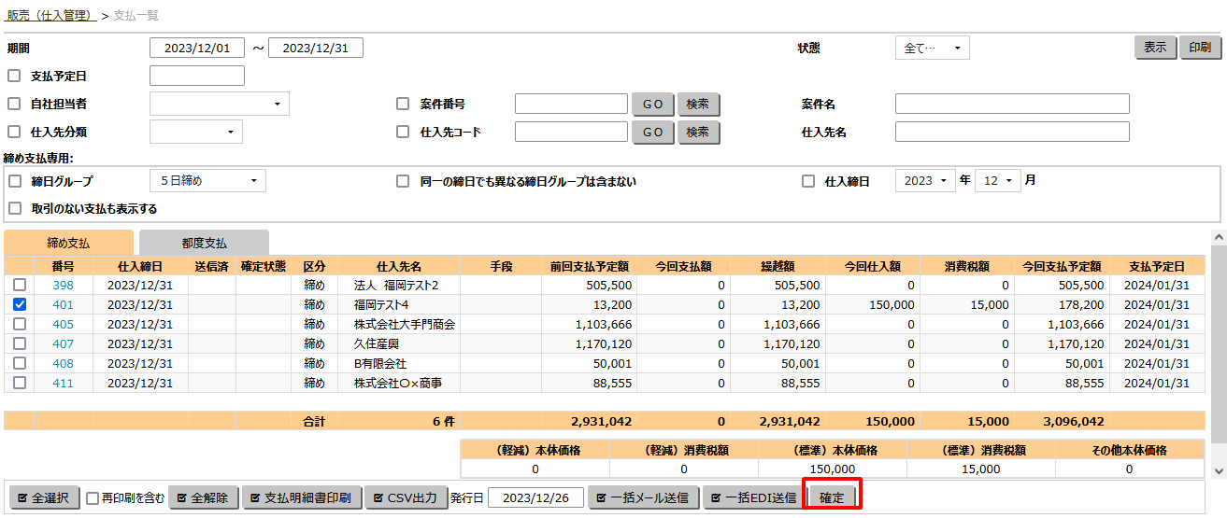Open payment number 405 link
This screenshot has width=1227, height=518.
[x=63, y=324]
